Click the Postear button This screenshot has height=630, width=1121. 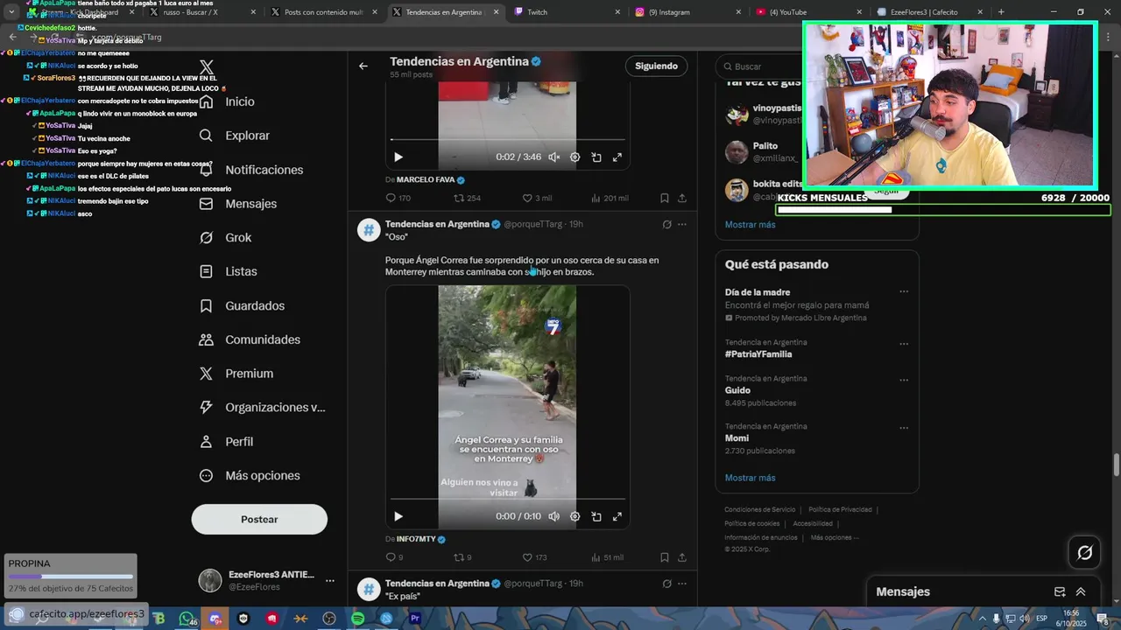(x=259, y=520)
